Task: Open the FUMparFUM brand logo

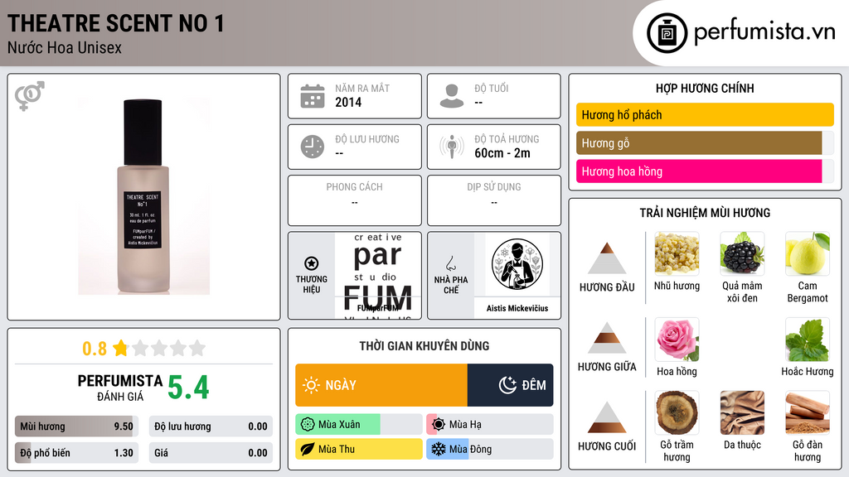Action: click(x=378, y=276)
